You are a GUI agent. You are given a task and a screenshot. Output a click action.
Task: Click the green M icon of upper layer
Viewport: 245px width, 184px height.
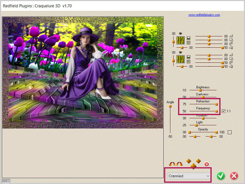click(x=189, y=38)
